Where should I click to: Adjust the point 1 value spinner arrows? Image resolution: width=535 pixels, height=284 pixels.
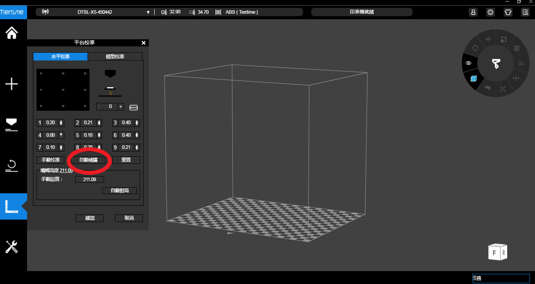[x=61, y=123]
